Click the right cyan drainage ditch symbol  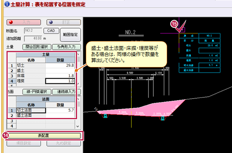point(163,118)
